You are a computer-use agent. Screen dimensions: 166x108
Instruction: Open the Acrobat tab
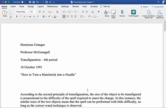pos(94,7)
